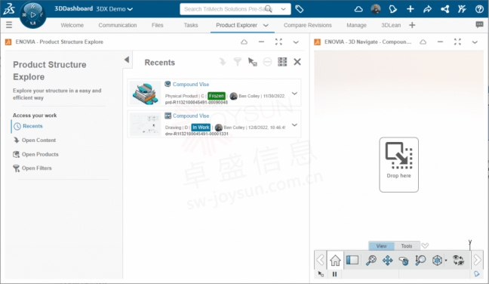Open the chat bubble icon at right
Image resolution: width=489 pixels, height=284 pixels.
[479, 25]
